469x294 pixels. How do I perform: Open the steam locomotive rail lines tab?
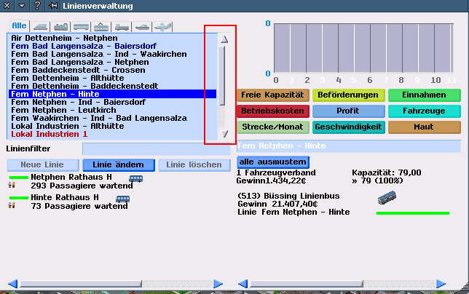(60, 26)
